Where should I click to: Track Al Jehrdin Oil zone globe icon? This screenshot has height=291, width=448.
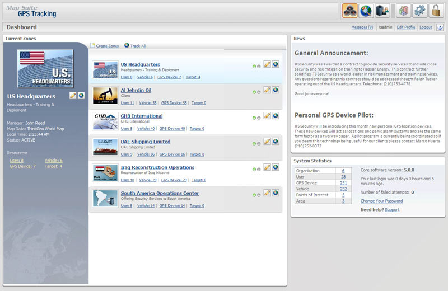point(276,90)
